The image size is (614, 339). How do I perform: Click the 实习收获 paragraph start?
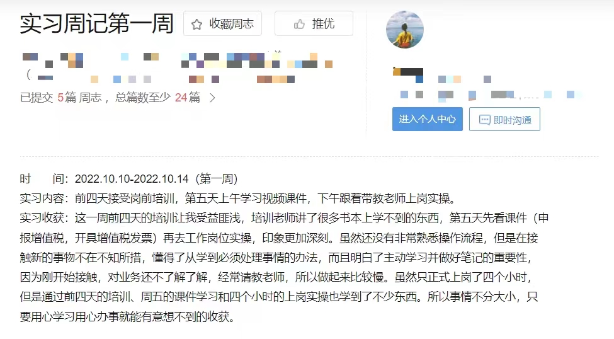(x=284, y=218)
